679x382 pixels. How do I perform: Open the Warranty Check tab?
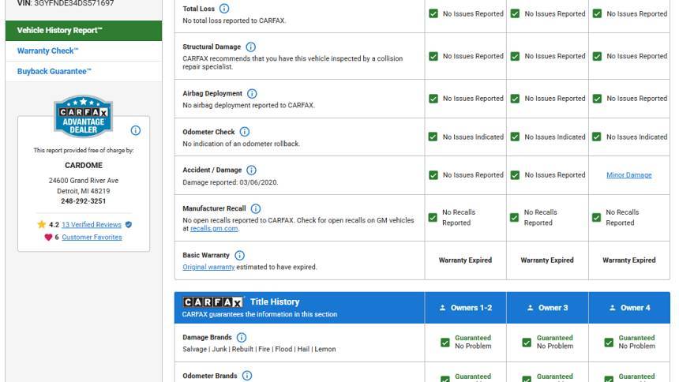84,51
